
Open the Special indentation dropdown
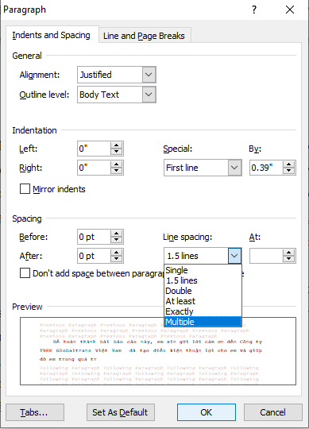pos(234,168)
